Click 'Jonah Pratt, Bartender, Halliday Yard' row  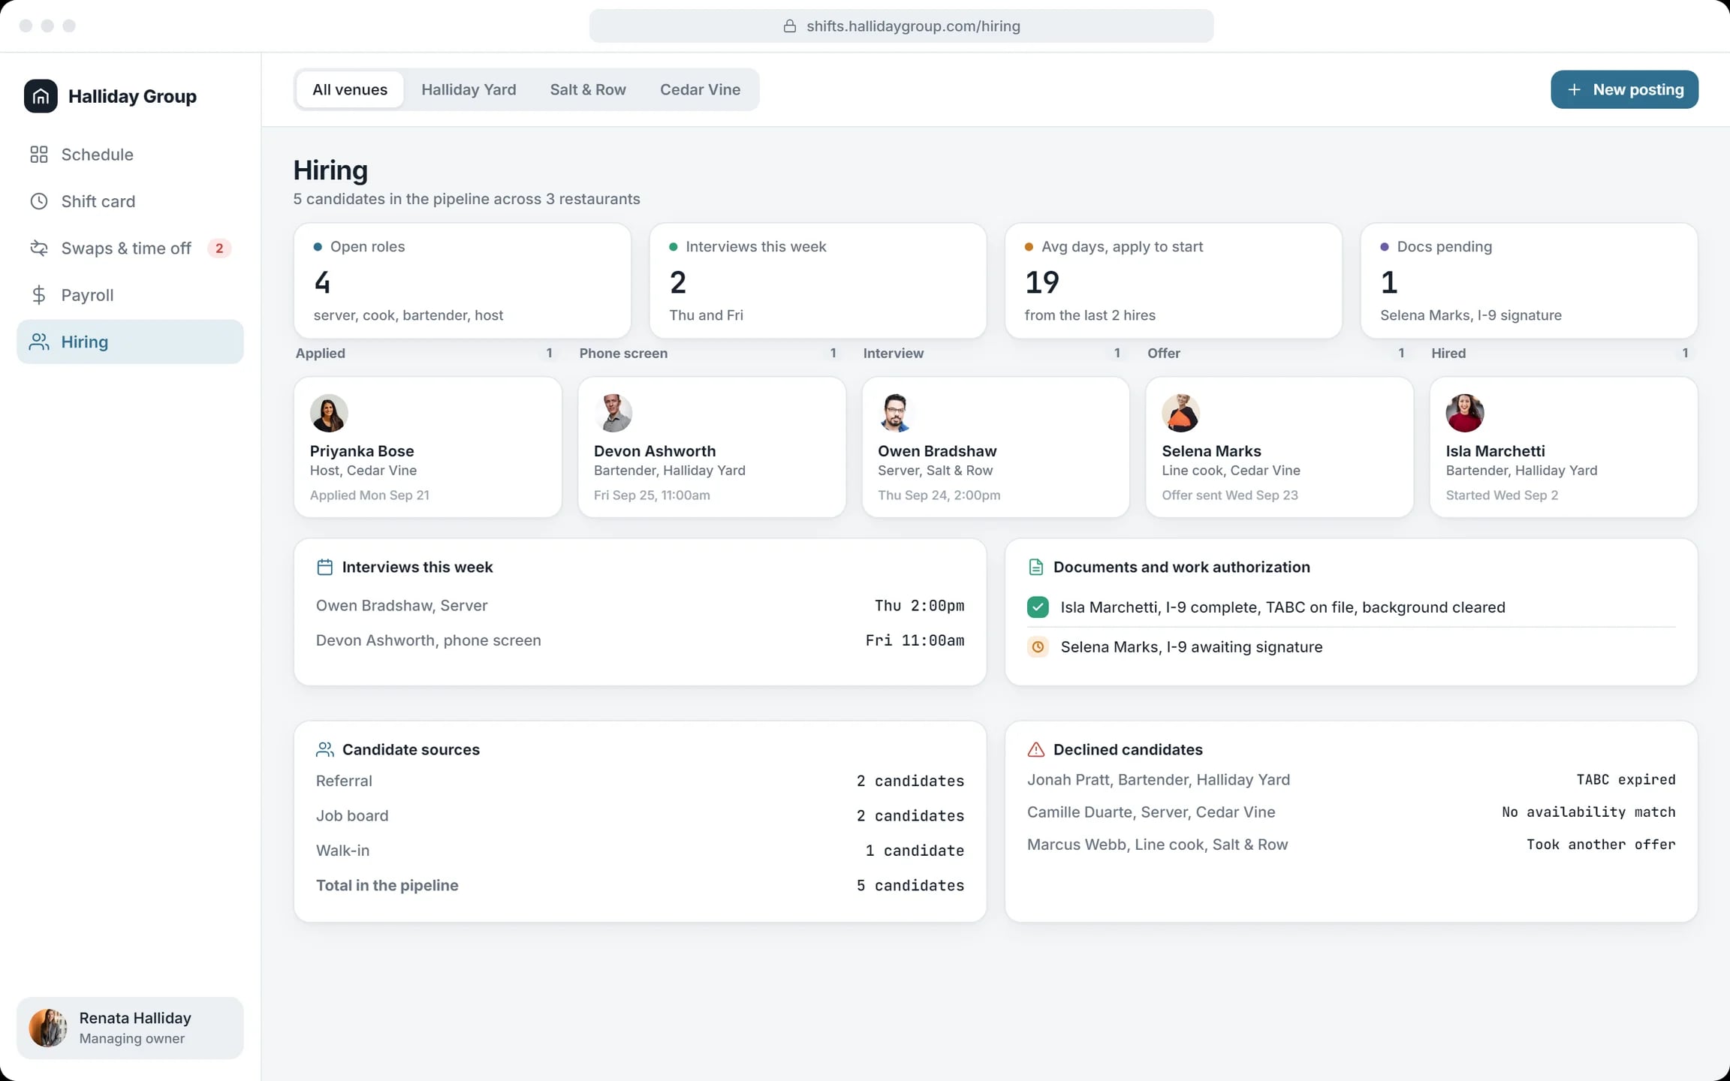click(1351, 780)
